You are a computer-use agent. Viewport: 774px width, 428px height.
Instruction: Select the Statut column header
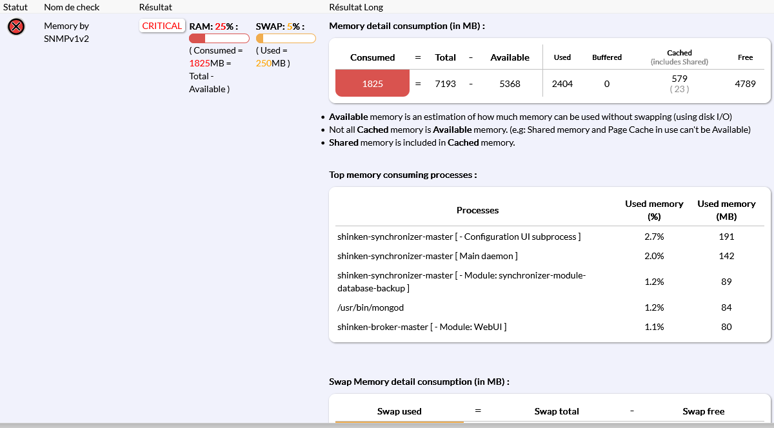pyautogui.click(x=15, y=7)
